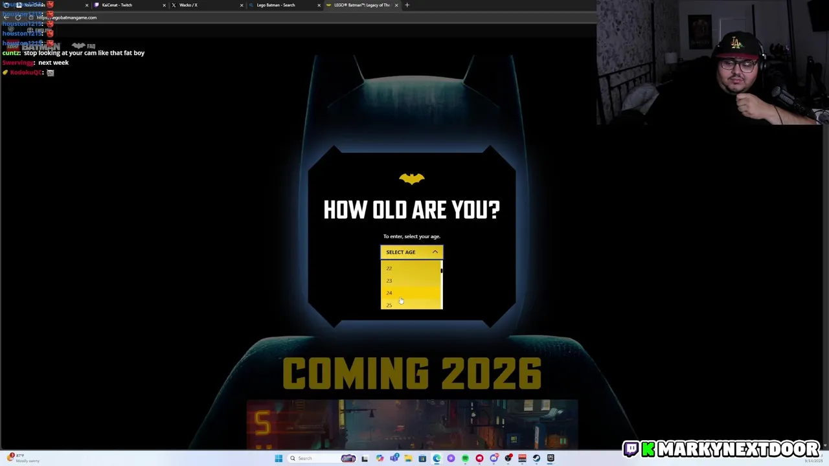829x466 pixels.
Task: Click the Microsoft Edge taskbar icon
Action: coord(437,458)
